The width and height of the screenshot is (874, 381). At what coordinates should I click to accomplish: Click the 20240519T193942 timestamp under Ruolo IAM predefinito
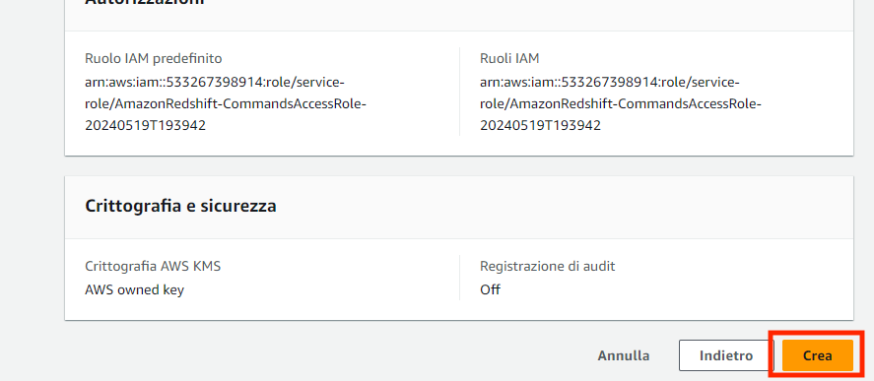[145, 125]
